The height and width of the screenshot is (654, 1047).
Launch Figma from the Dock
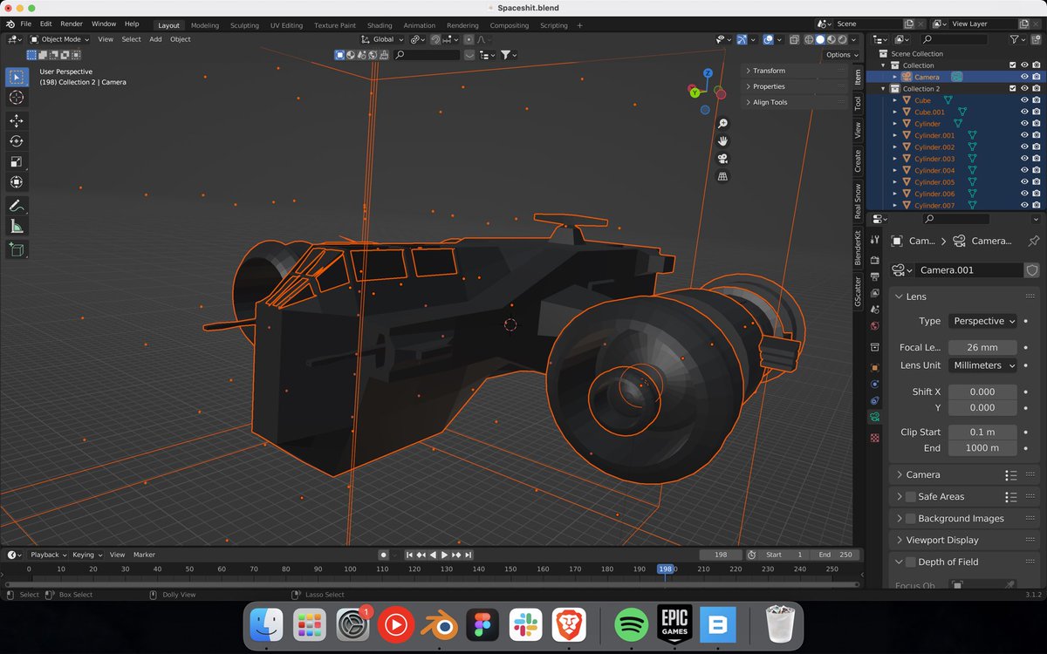(x=483, y=625)
